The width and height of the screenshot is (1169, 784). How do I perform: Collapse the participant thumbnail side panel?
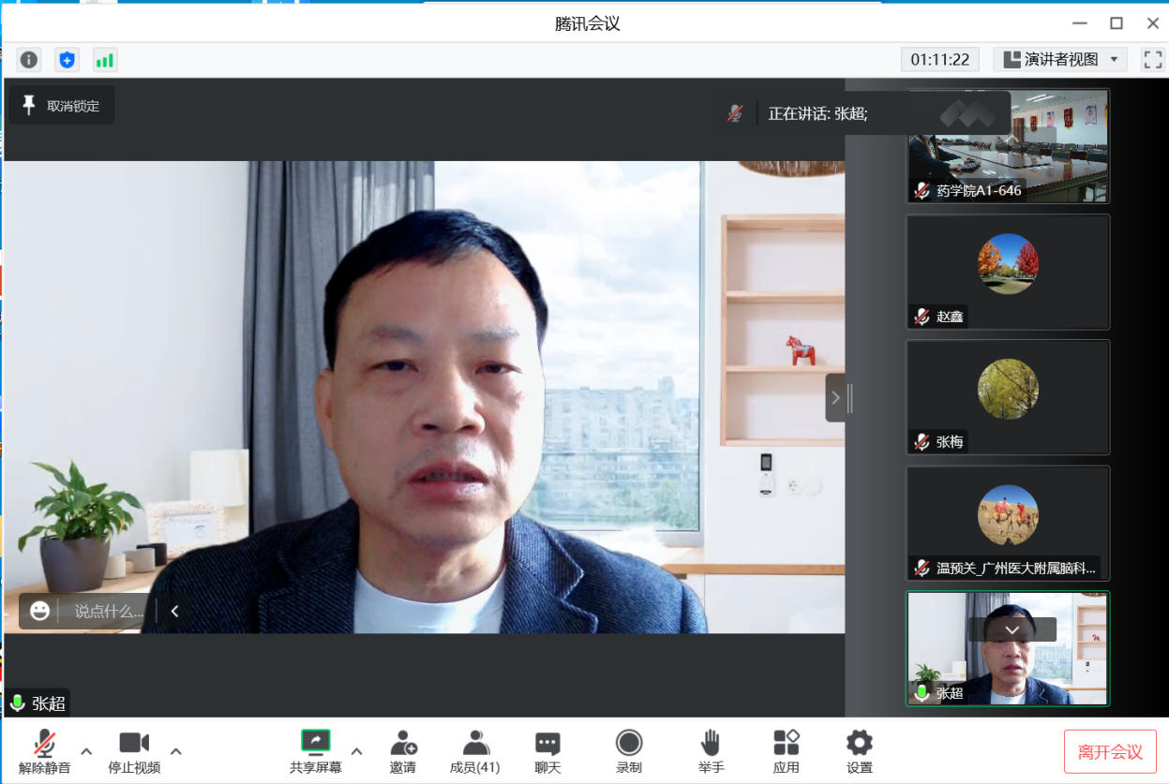pyautogui.click(x=835, y=398)
